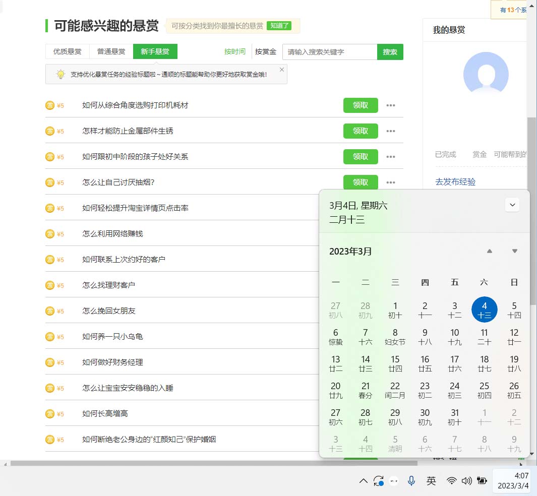537x496 pixels.
Task: Click the blue user avatar in 我的悬赏 panel
Action: tap(485, 74)
